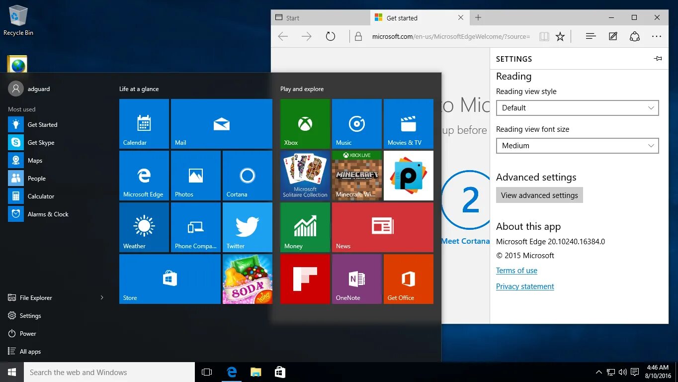Open Reading view style dropdown
This screenshot has height=382, width=678.
click(577, 108)
